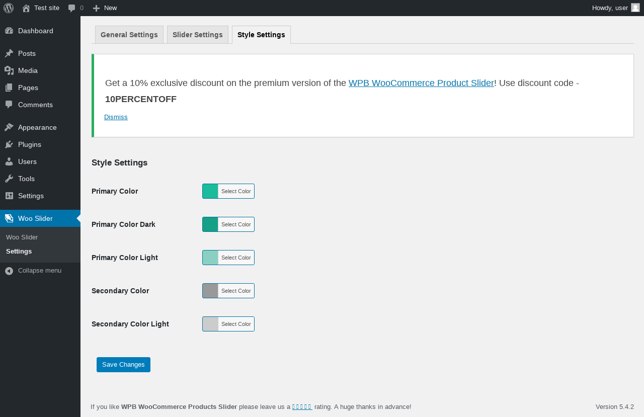This screenshot has width=644, height=417.
Task: Open the Tools menu item
Action: pyautogui.click(x=40, y=179)
